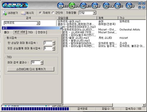Select the 모차르트, 볼프강 아... artist cell
This screenshot has width=147, height=112.
pyautogui.click(x=132, y=46)
